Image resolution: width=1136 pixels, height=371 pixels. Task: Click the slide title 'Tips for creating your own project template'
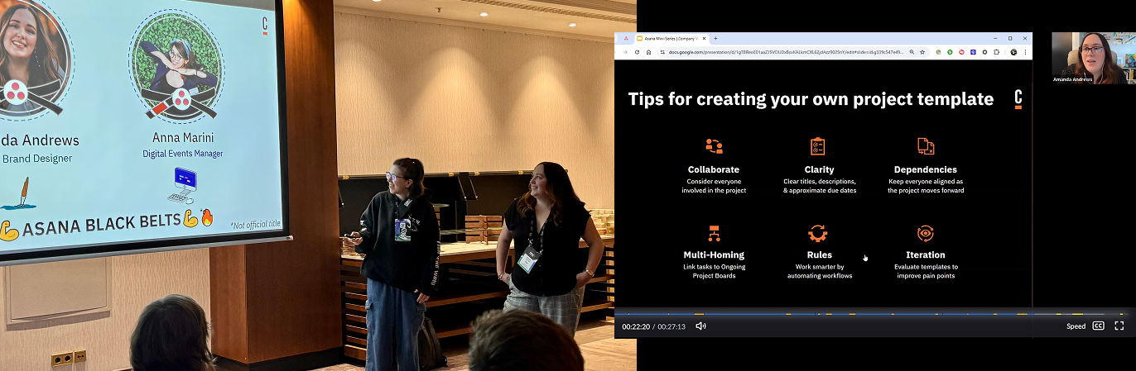pyautogui.click(x=811, y=99)
